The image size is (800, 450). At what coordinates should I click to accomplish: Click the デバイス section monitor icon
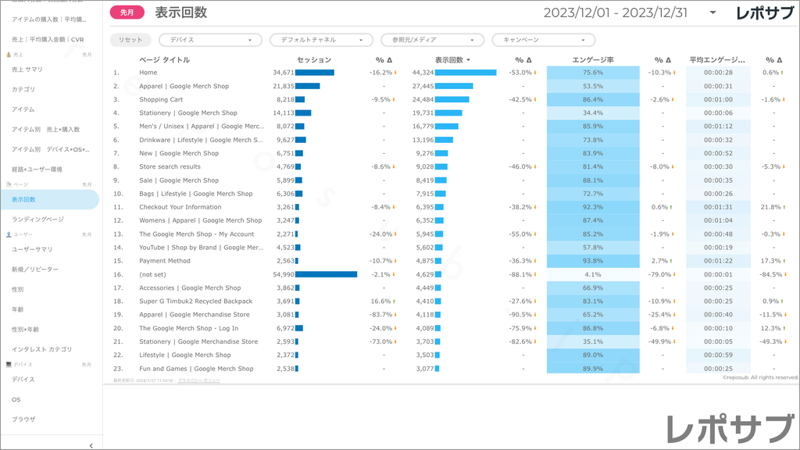[9, 364]
